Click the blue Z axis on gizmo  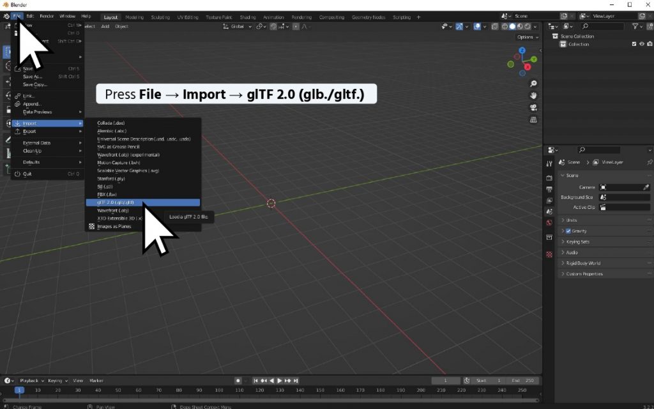[x=522, y=50]
